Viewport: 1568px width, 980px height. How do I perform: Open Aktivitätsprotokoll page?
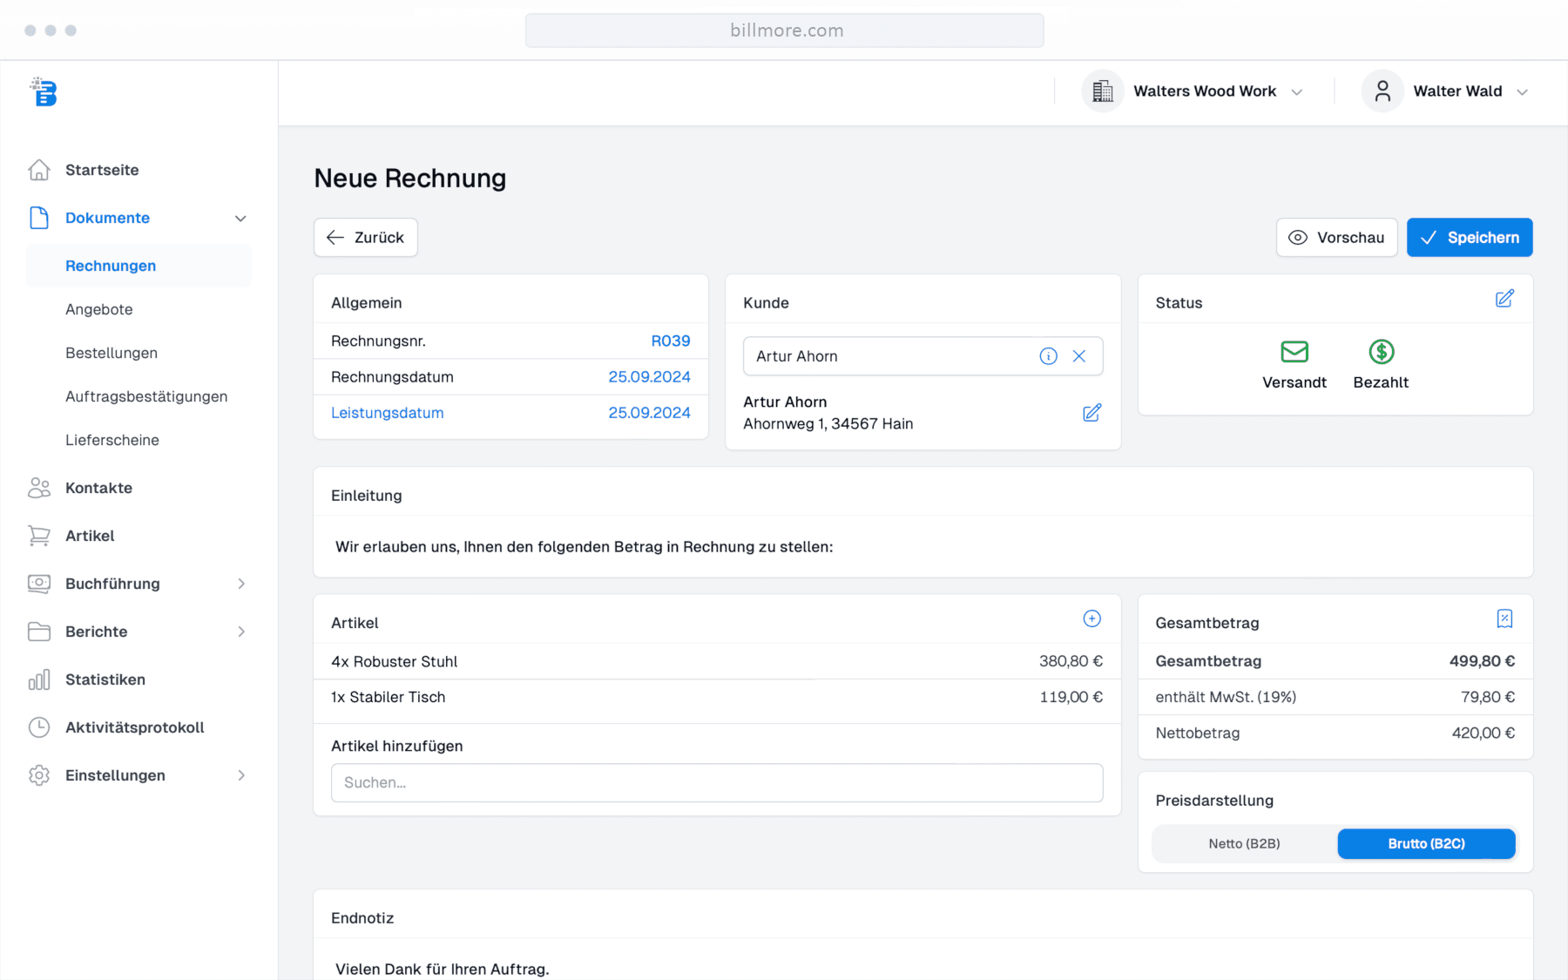coord(135,727)
